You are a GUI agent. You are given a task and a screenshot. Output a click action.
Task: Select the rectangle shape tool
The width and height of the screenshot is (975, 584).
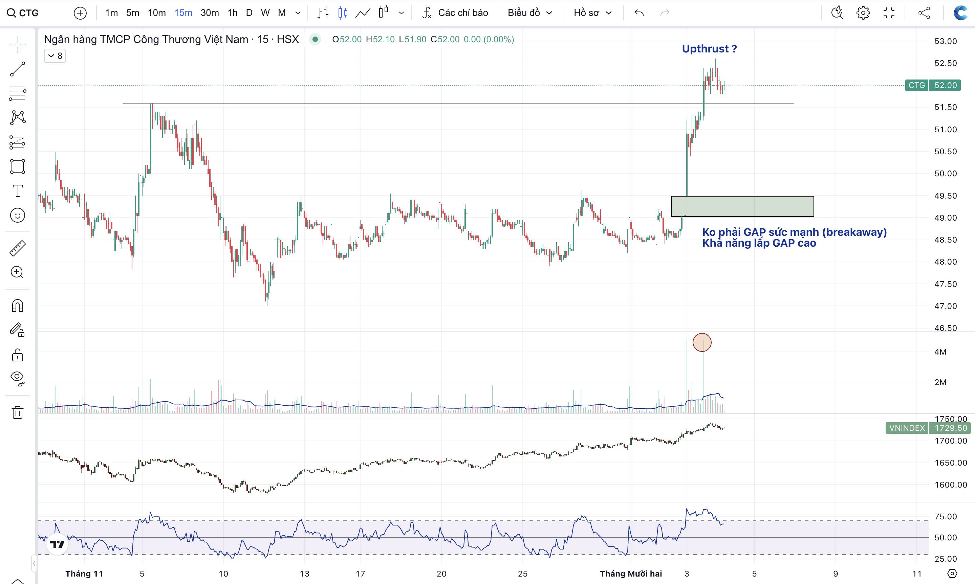(x=17, y=166)
